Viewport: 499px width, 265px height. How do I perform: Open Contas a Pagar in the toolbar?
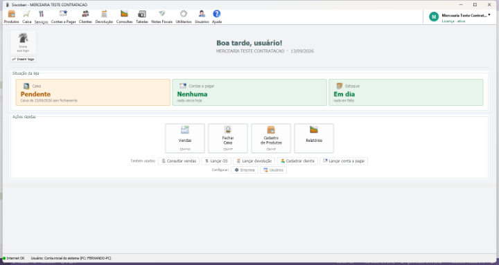coord(63,17)
